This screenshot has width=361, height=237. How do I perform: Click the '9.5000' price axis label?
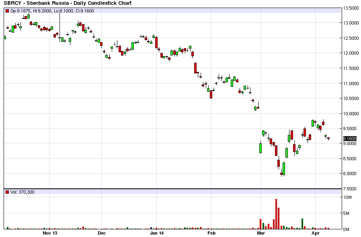click(350, 129)
